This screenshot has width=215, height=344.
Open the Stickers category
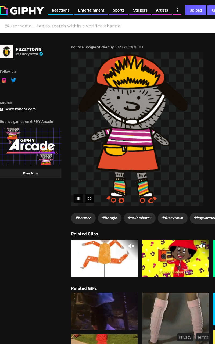pos(140,10)
